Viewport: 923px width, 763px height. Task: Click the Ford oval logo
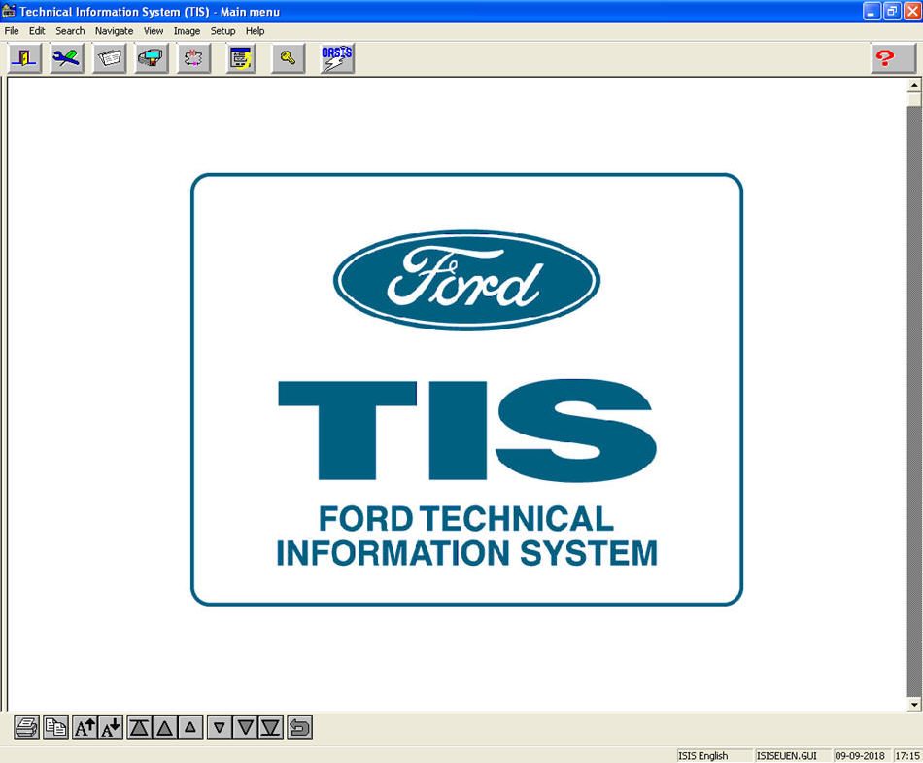coord(466,280)
